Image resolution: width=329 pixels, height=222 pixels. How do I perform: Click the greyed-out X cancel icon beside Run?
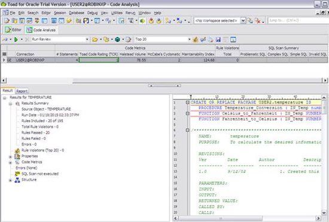pos(27,39)
